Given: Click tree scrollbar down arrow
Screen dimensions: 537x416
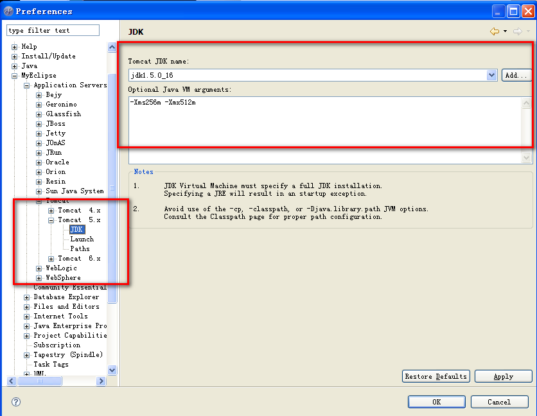Looking at the screenshot, I should click(112, 370).
